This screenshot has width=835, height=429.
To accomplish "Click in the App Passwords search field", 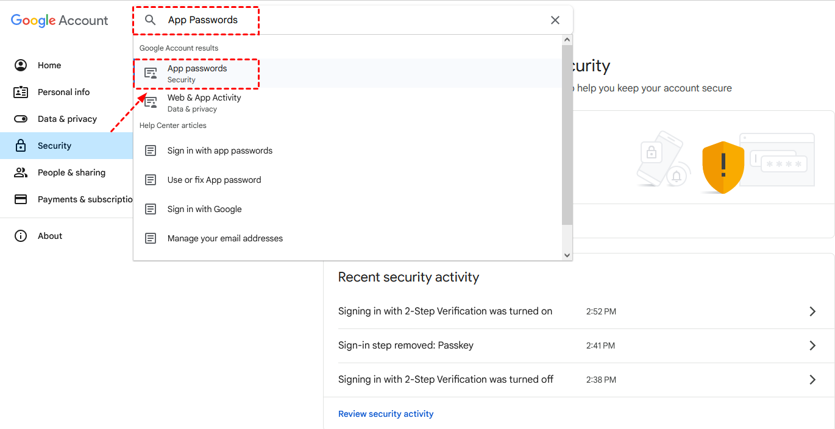I will click(354, 20).
